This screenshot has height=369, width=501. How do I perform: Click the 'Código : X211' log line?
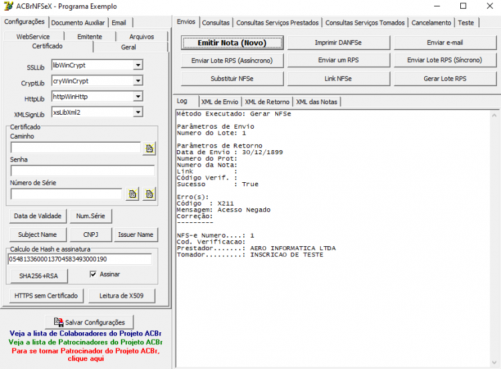pos(205,204)
